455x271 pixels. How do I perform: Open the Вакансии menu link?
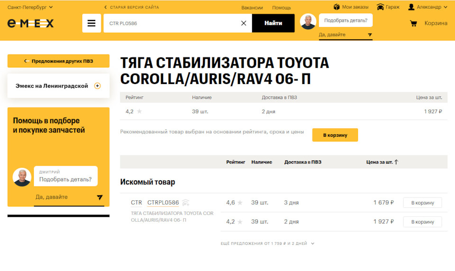click(x=252, y=8)
